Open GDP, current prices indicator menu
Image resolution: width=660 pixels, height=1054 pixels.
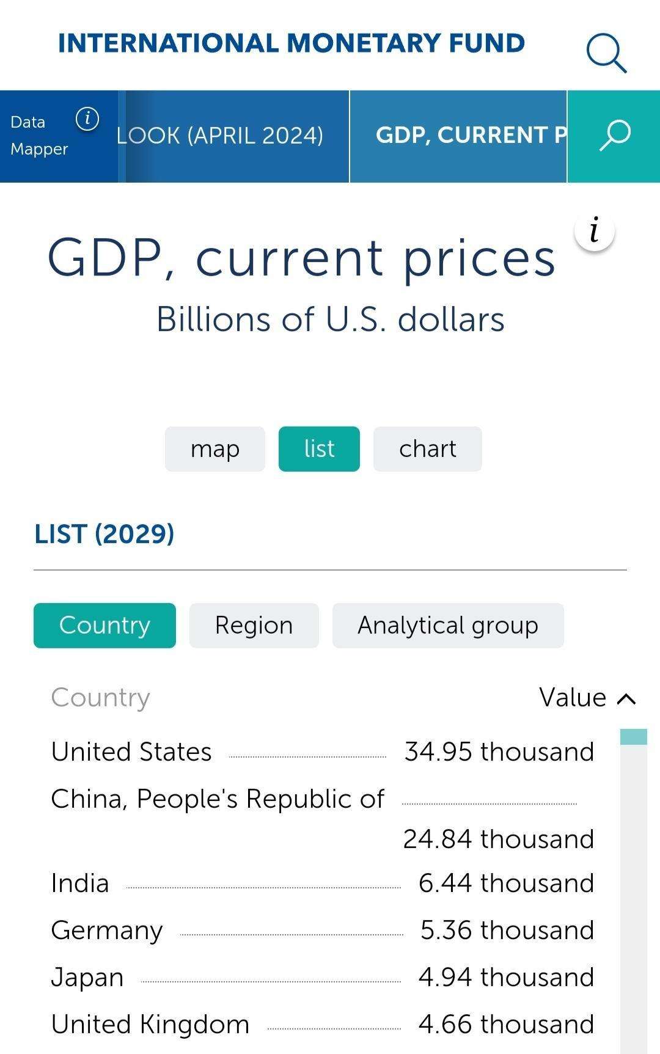tap(458, 136)
